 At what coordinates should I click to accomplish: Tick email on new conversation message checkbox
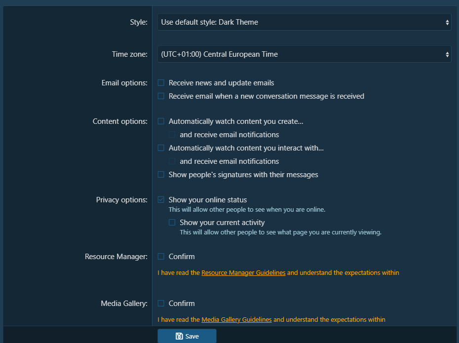(x=161, y=96)
